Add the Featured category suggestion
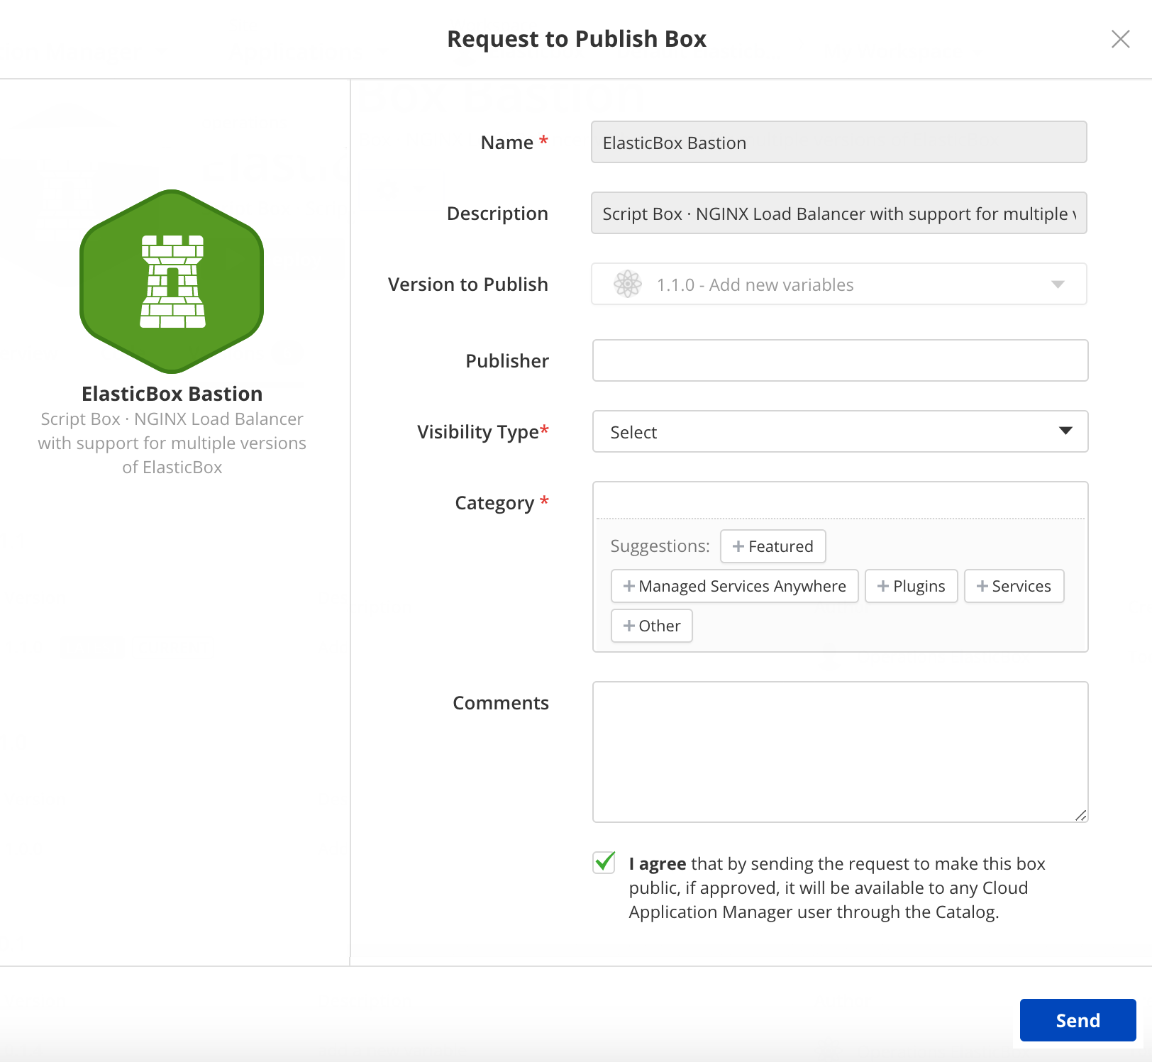 pos(773,546)
